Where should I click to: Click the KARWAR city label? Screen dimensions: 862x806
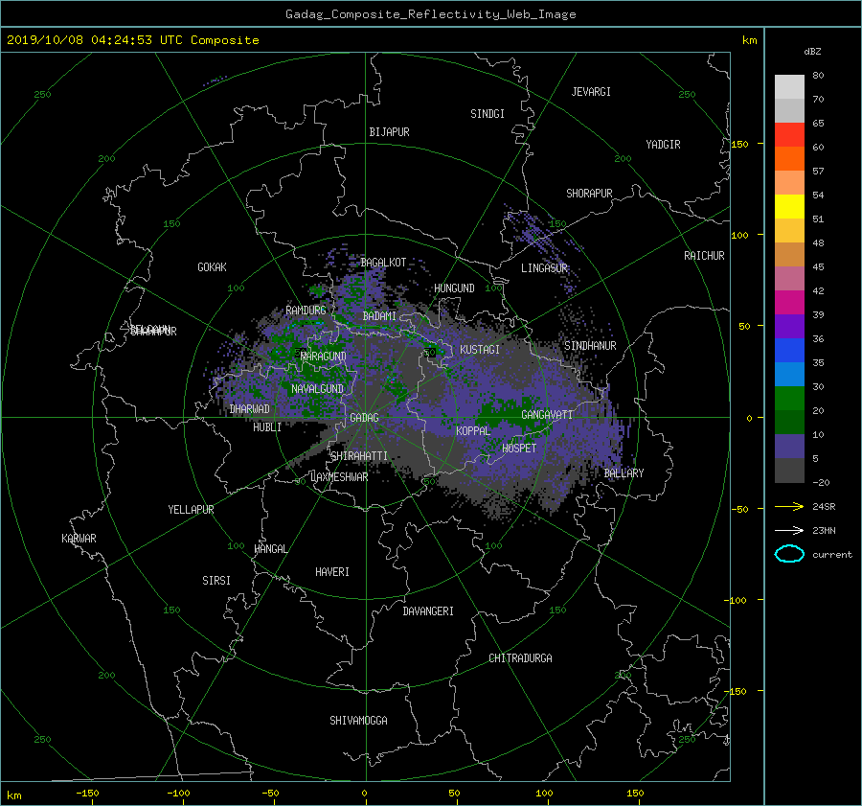(79, 539)
